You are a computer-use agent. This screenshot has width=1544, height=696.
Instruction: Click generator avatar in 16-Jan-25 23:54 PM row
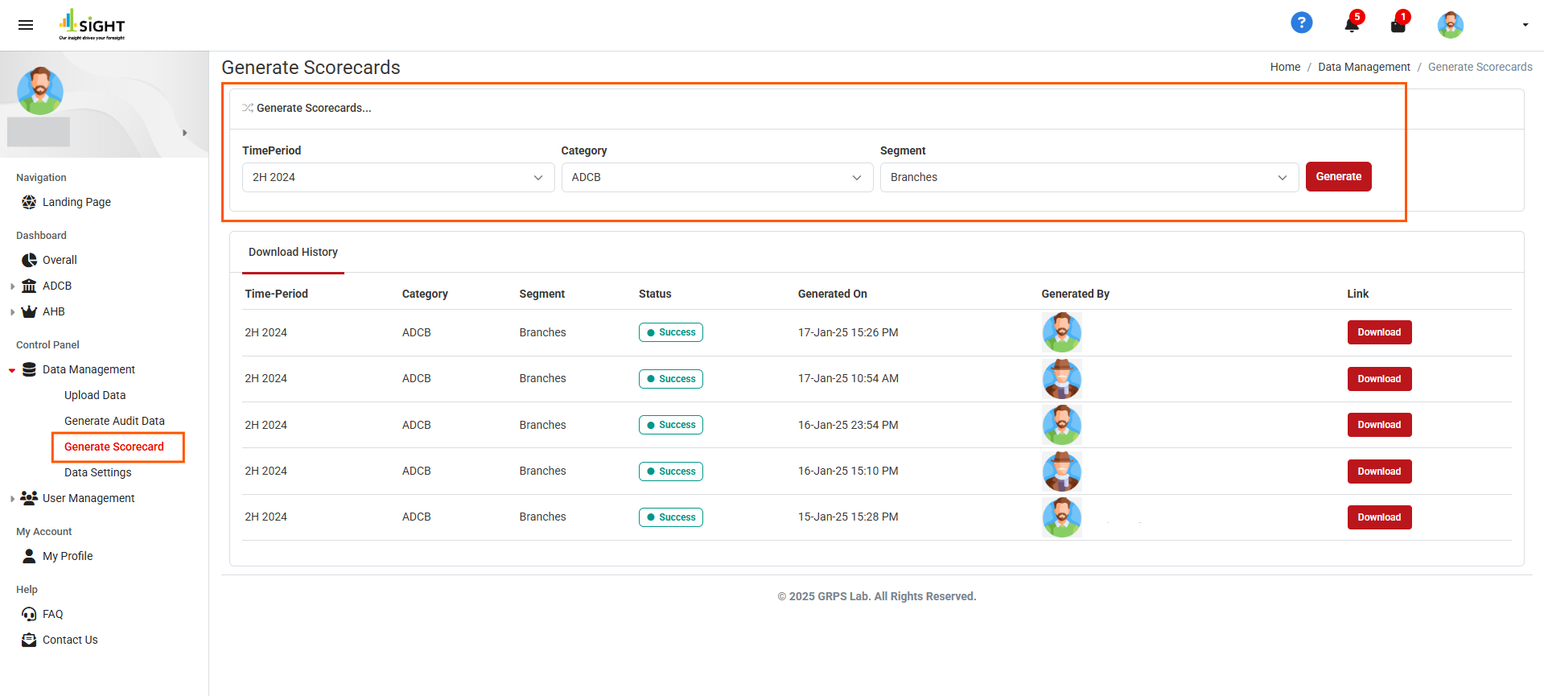pos(1062,425)
